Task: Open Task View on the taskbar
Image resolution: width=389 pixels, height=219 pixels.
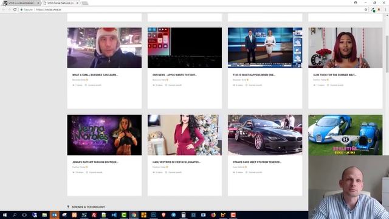Action: point(24,215)
